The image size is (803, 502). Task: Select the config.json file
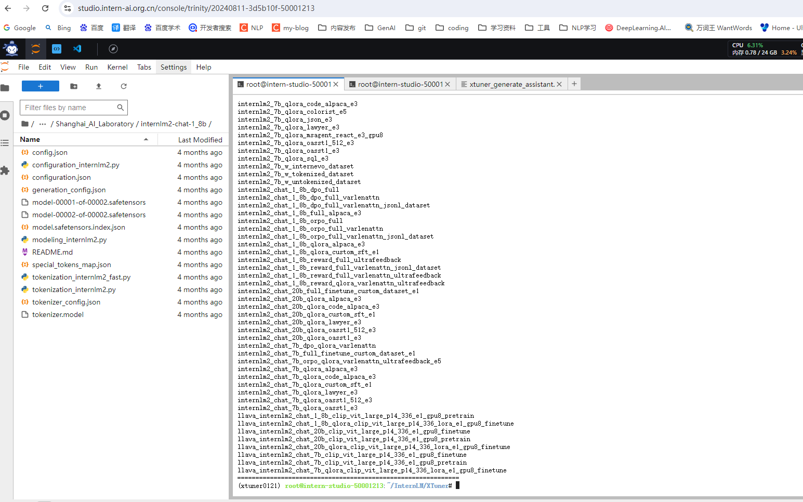pos(122,152)
